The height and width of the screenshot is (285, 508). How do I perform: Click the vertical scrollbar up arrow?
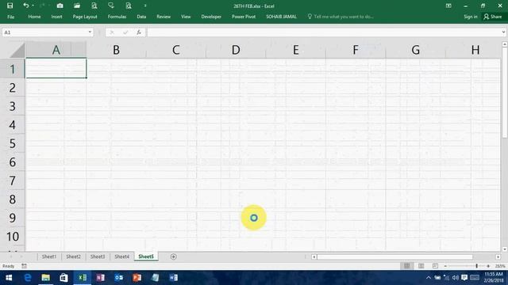coord(505,44)
